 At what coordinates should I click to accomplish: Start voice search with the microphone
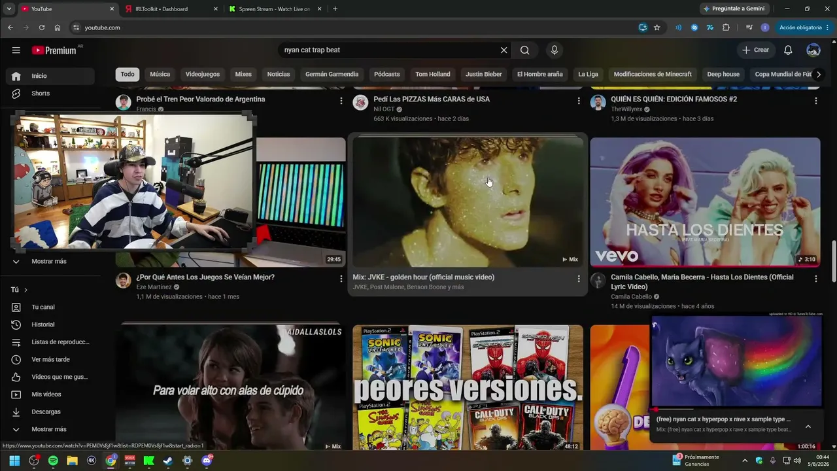[555, 50]
